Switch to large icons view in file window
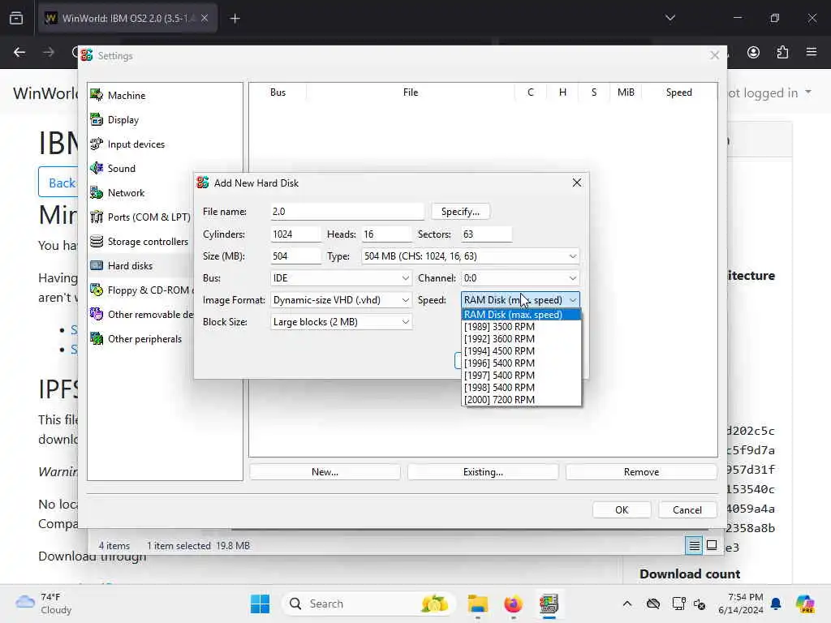This screenshot has width=831, height=623. click(x=712, y=546)
